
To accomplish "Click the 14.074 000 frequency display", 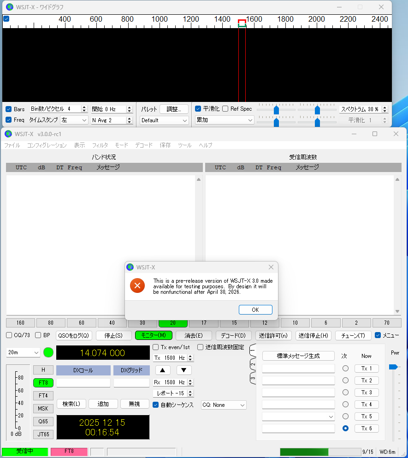I will [103, 353].
